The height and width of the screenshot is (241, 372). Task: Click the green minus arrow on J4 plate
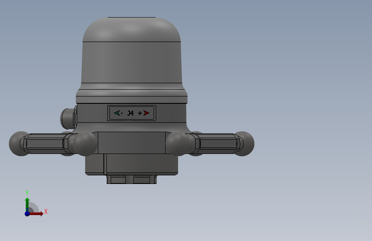pos(117,113)
